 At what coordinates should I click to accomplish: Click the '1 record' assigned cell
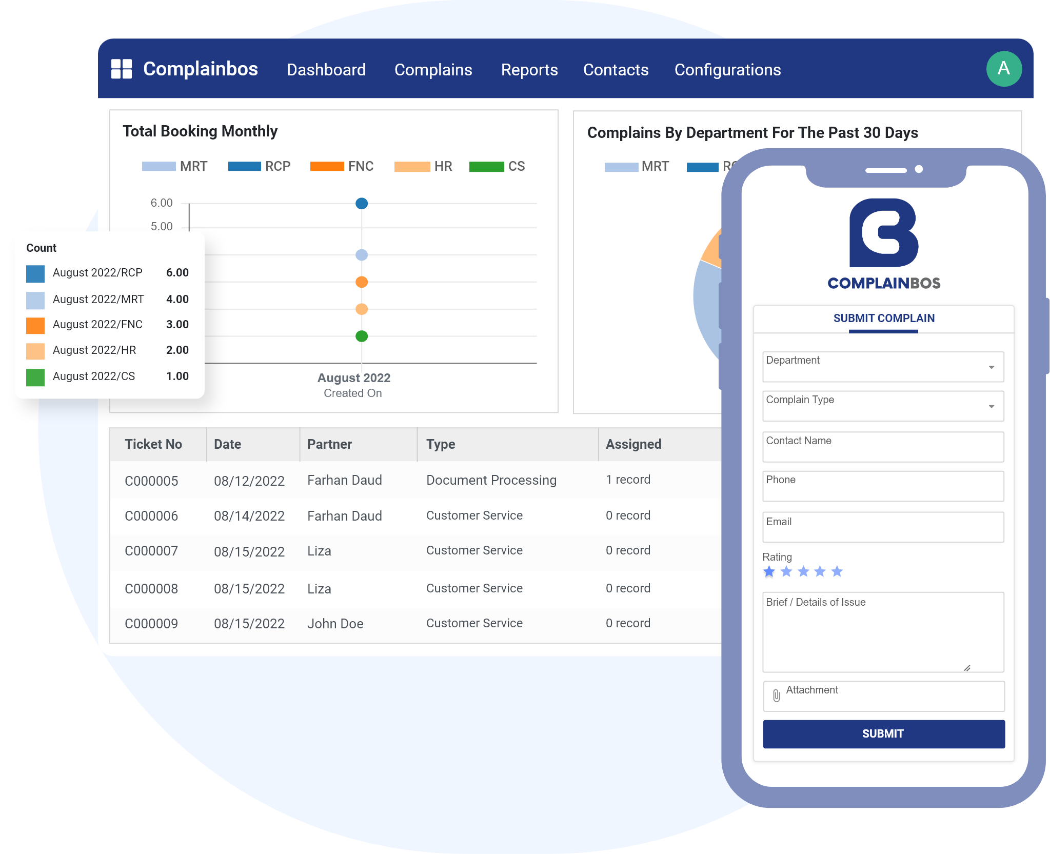click(628, 480)
